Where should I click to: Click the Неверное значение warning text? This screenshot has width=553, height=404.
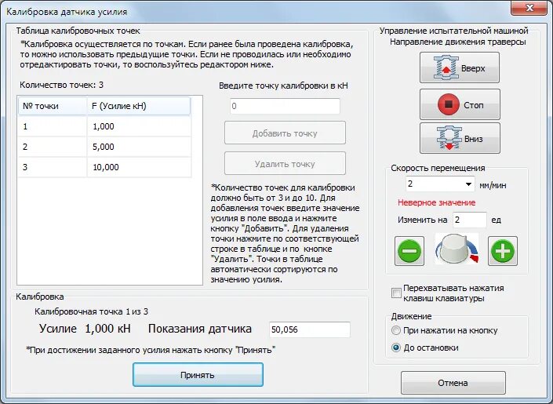437,202
